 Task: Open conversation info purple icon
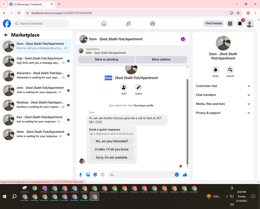(183, 39)
